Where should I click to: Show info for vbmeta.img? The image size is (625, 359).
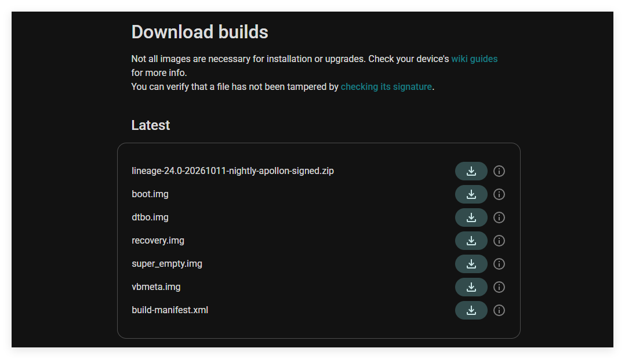click(499, 287)
